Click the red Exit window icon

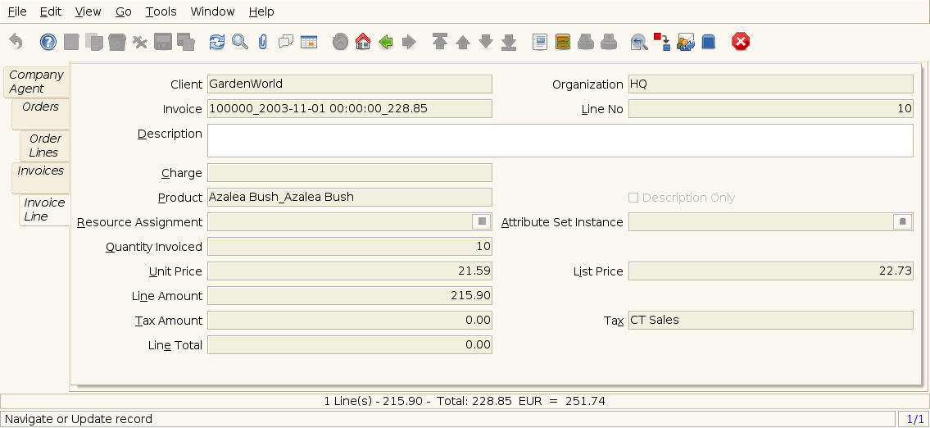[741, 42]
